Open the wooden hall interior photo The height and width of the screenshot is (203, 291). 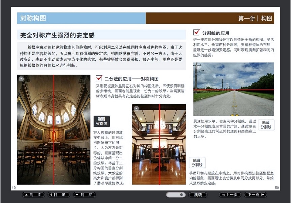pos(159,144)
